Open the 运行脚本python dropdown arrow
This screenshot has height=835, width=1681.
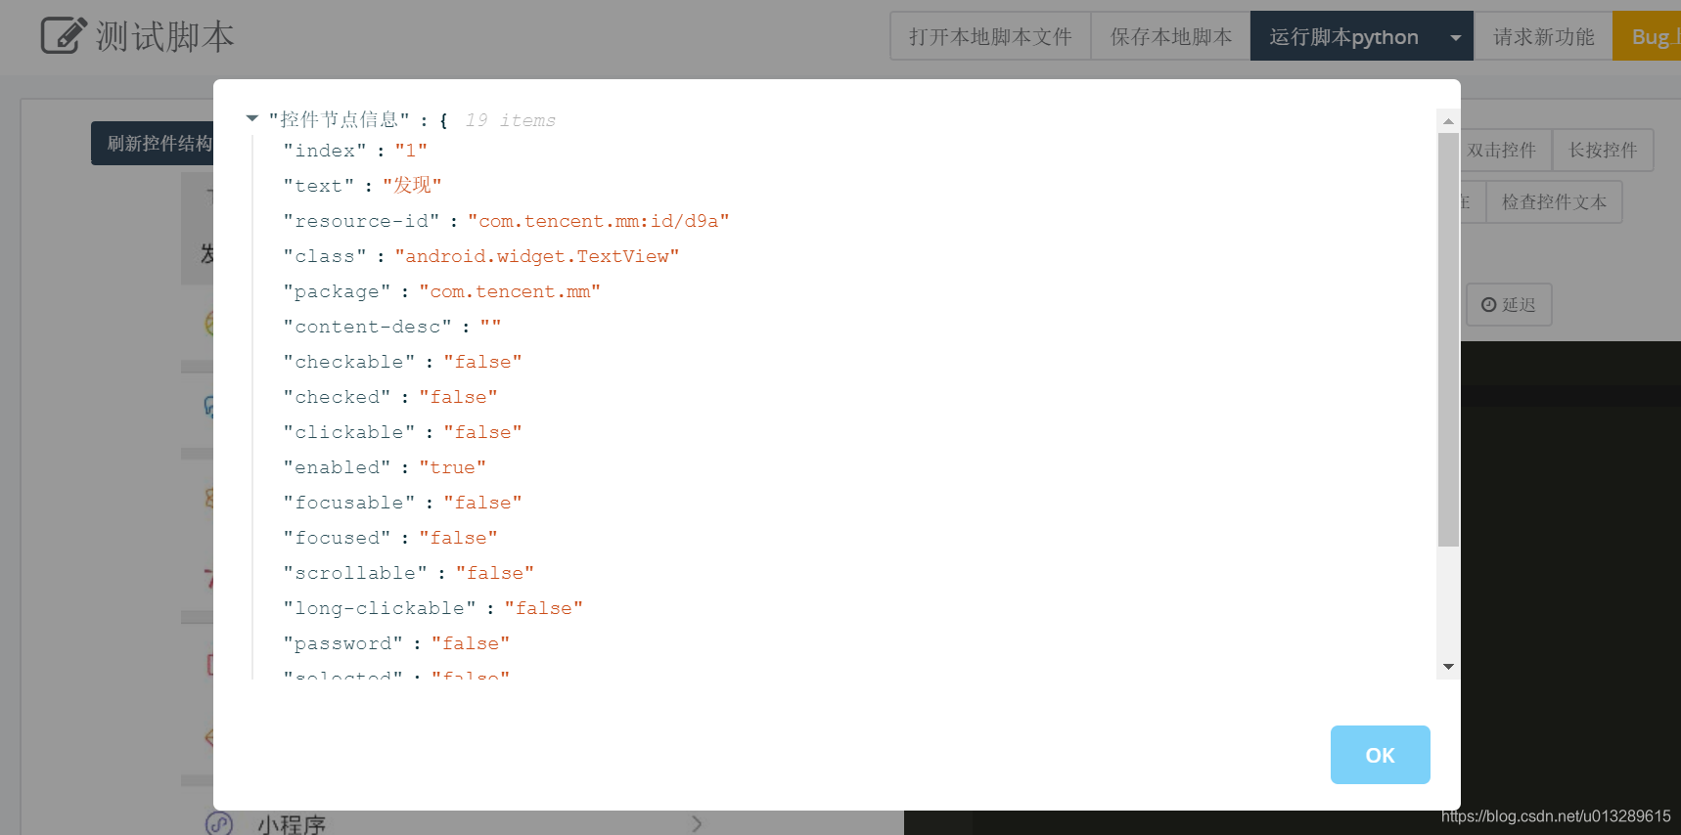pos(1455,37)
